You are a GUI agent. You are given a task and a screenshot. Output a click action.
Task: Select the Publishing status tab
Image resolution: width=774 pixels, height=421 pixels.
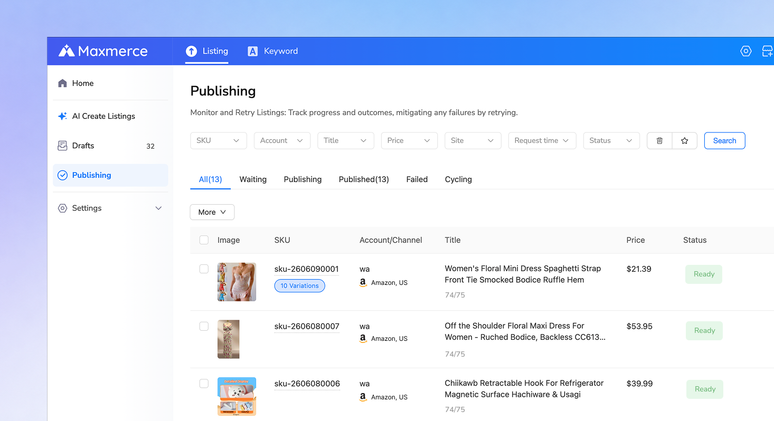(303, 179)
